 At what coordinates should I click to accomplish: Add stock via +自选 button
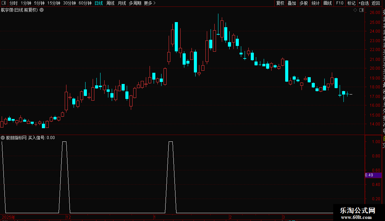[364, 3]
